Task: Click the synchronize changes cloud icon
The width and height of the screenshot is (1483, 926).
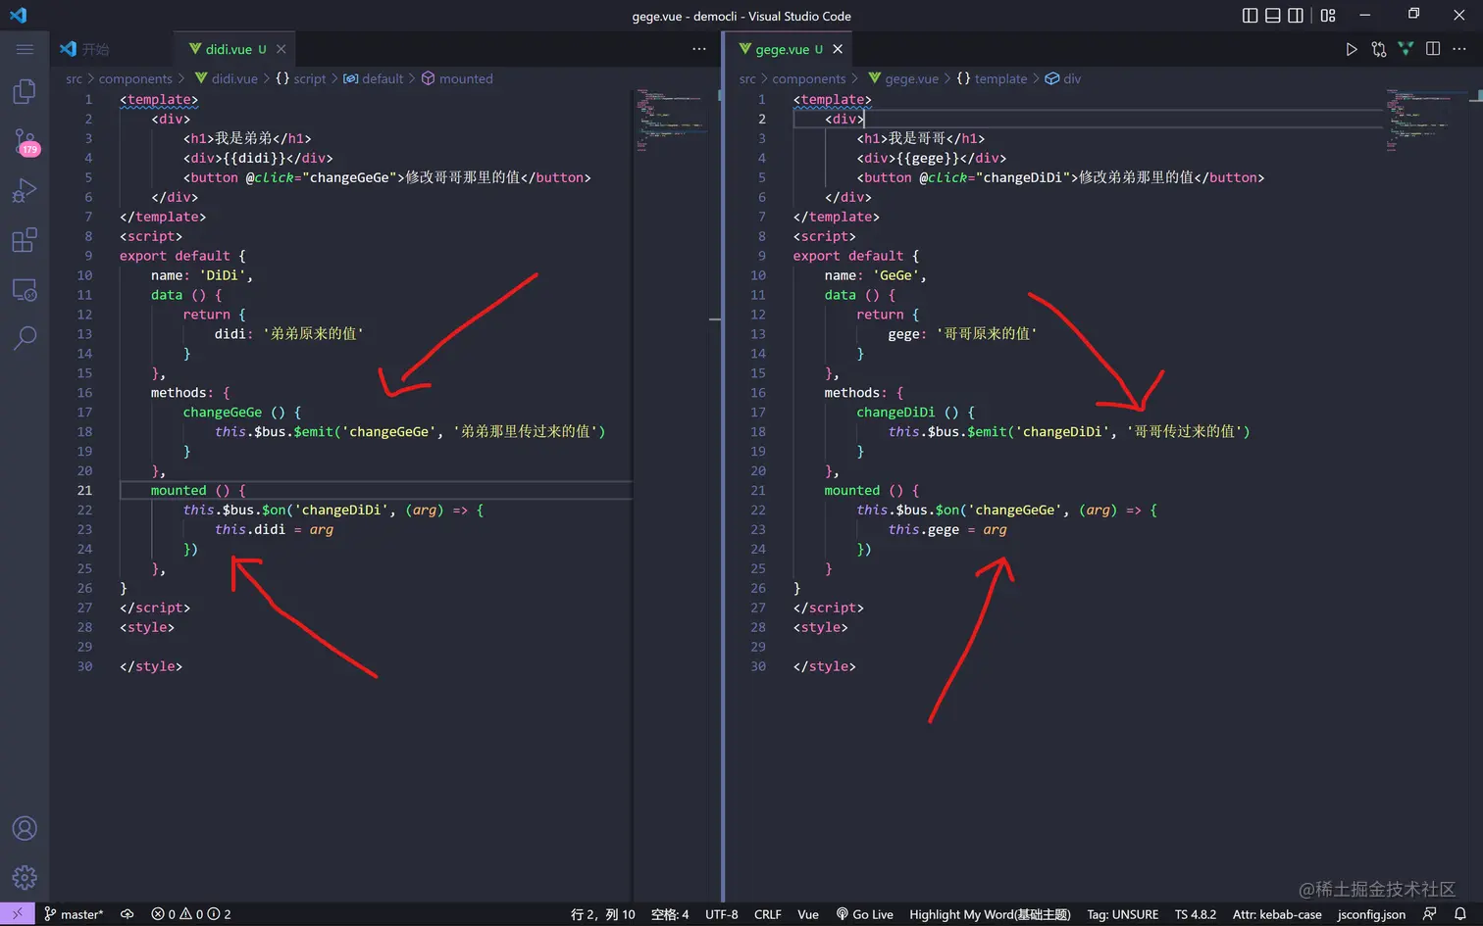Action: 127,914
